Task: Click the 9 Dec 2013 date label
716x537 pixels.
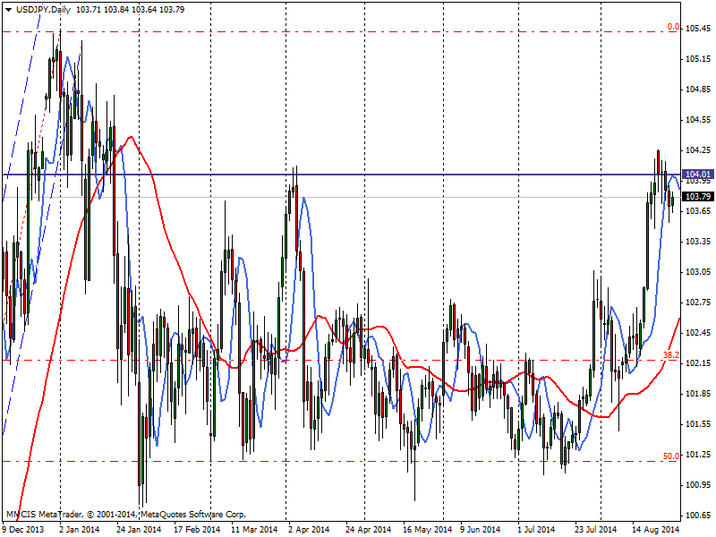Action: [23, 529]
